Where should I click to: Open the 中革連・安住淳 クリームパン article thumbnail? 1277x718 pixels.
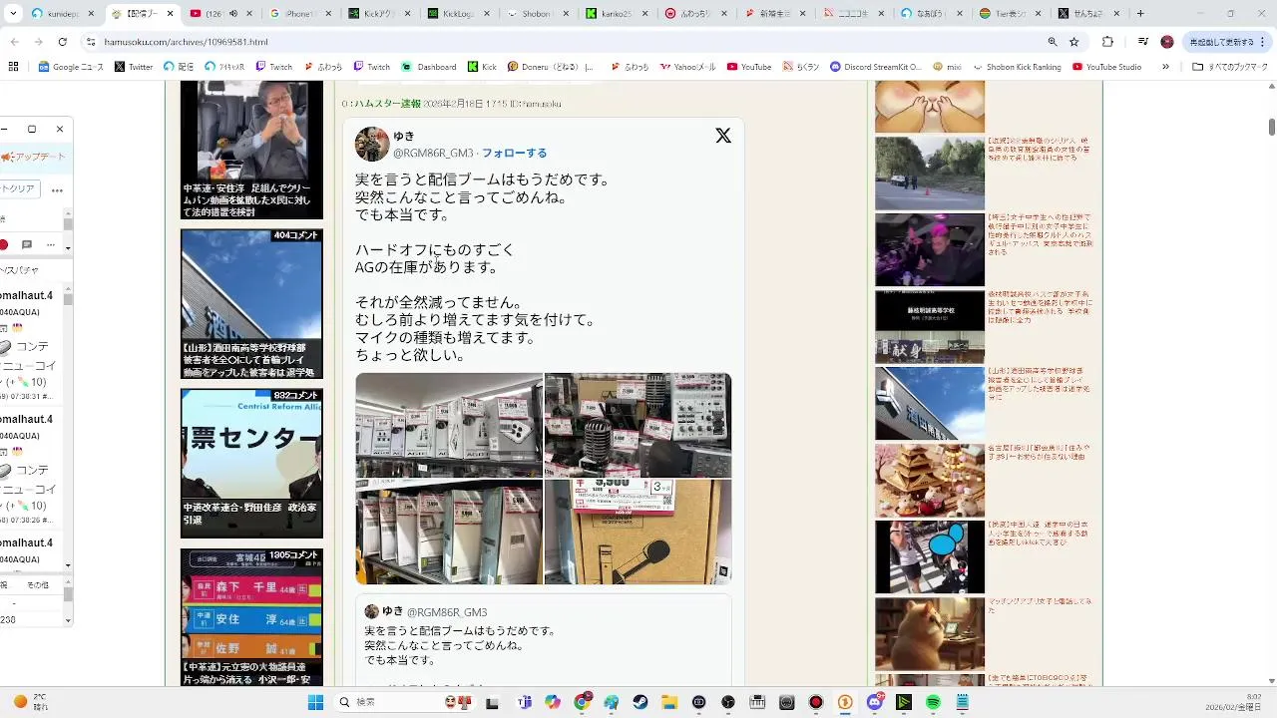click(251, 150)
